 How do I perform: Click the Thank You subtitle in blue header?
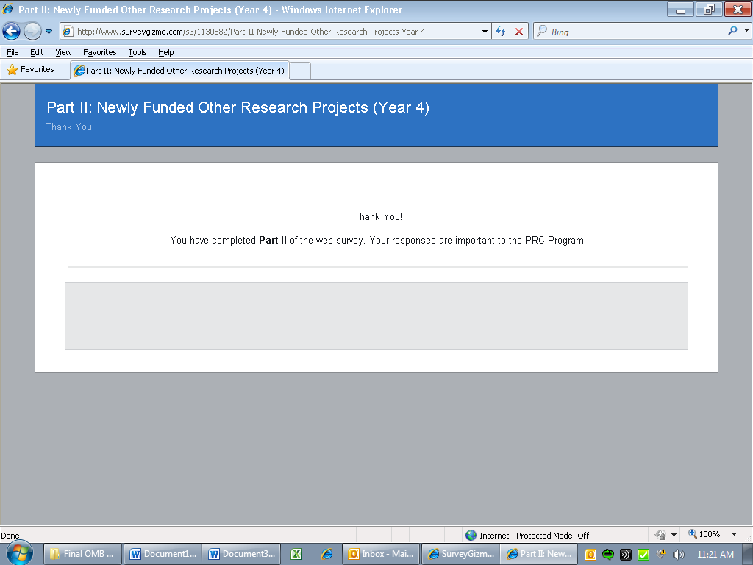coord(70,127)
